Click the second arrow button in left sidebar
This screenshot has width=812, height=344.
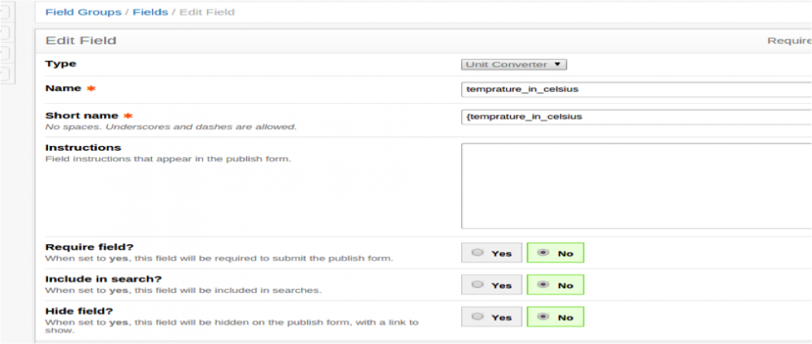(x=4, y=33)
